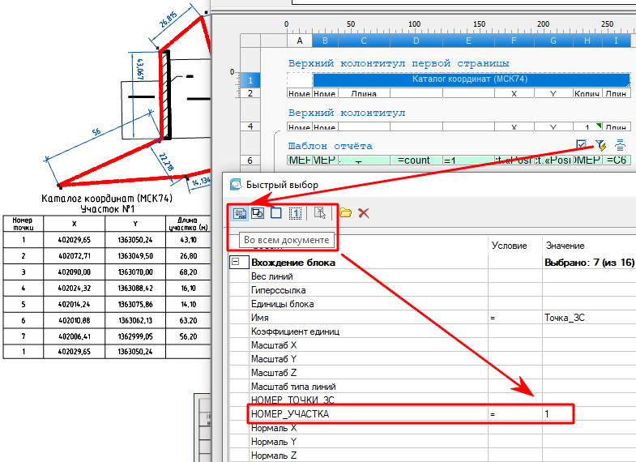The width and height of the screenshot is (636, 462).
Task: Select the 'Во всем документе' scope icon
Action: 239,213
